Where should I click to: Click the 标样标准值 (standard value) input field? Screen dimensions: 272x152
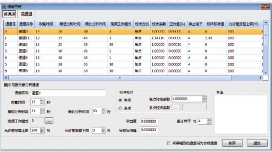click(x=149, y=130)
